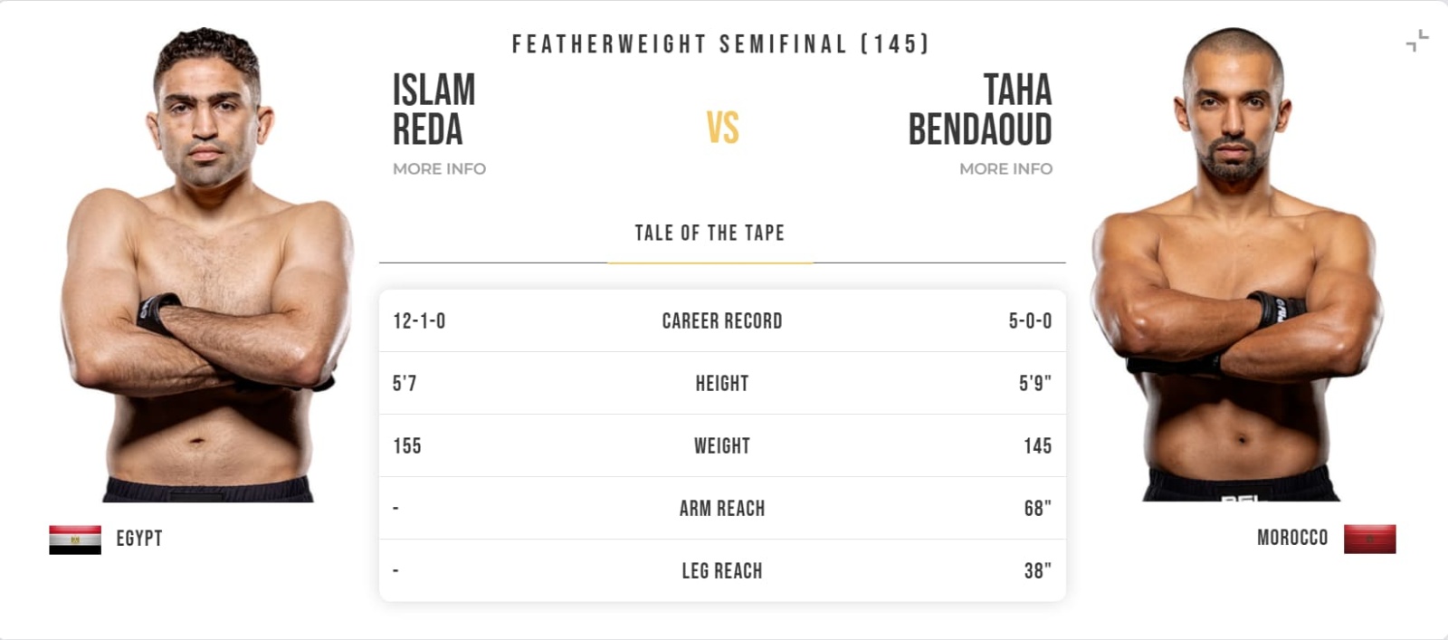Click the Islam Reda name heading
The height and width of the screenshot is (640, 1448).
[x=433, y=110]
